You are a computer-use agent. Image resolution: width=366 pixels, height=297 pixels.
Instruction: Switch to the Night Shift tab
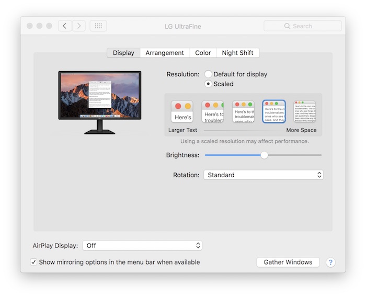[237, 53]
